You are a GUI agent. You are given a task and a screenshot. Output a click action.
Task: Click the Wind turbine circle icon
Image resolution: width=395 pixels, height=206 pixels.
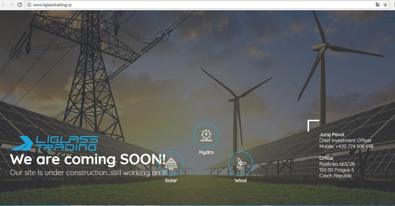[240, 164]
